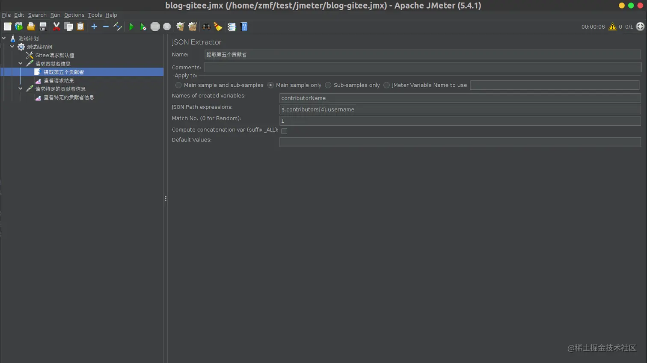This screenshot has height=363, width=647.
Task: Select 请求特定的贡献者信息 sampler item
Action: pos(60,89)
